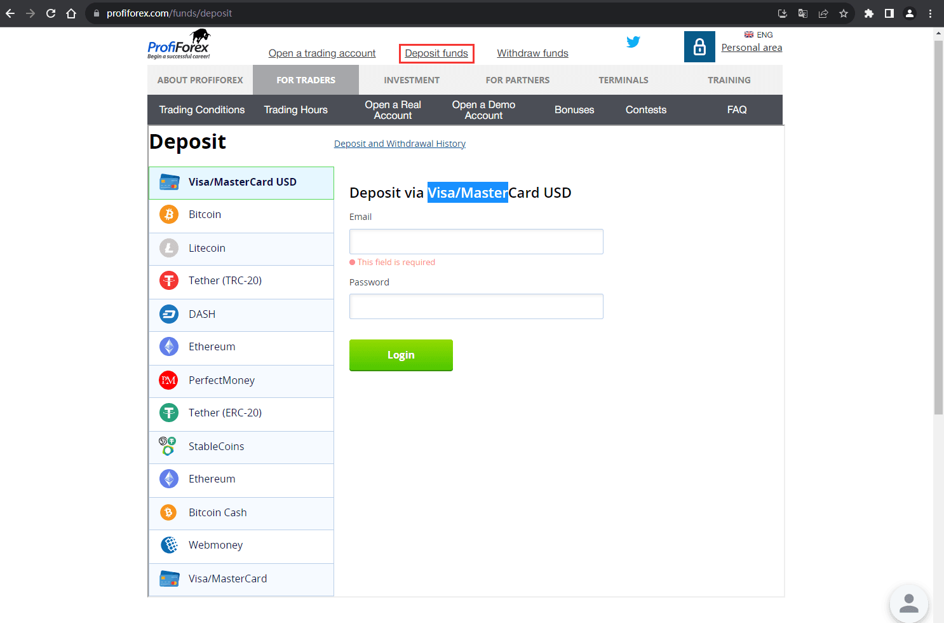
Task: Reload the page with the refresh icon
Action: tap(51, 13)
